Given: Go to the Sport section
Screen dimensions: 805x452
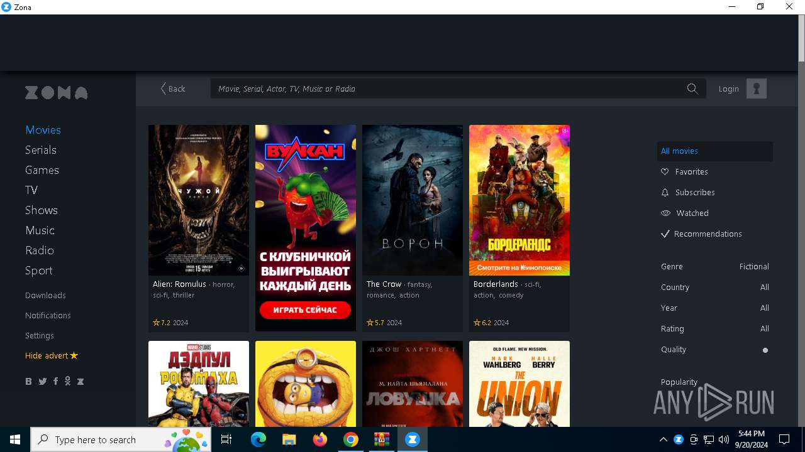Looking at the screenshot, I should point(39,271).
